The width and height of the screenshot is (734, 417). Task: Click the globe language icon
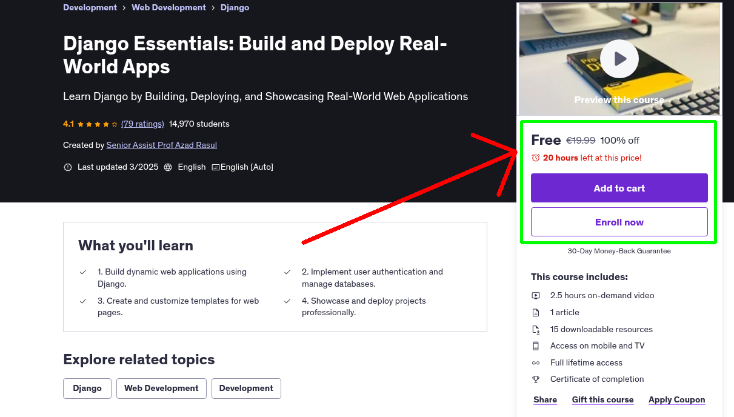coord(168,167)
